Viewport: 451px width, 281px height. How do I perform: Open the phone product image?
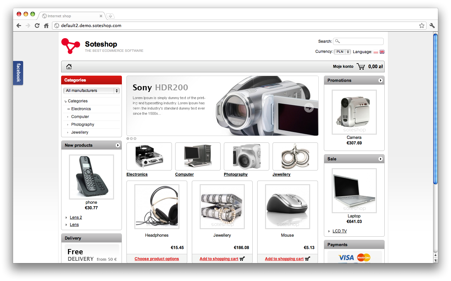pyautogui.click(x=92, y=177)
